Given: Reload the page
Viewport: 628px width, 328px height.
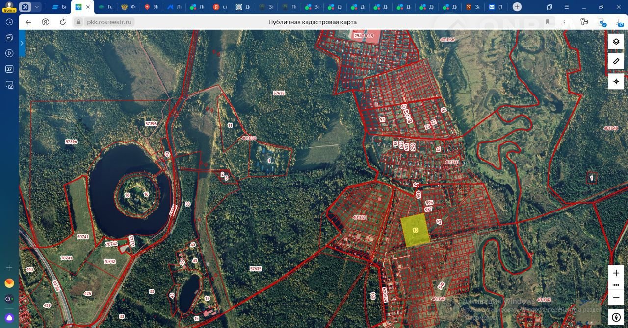Looking at the screenshot, I should tap(62, 22).
